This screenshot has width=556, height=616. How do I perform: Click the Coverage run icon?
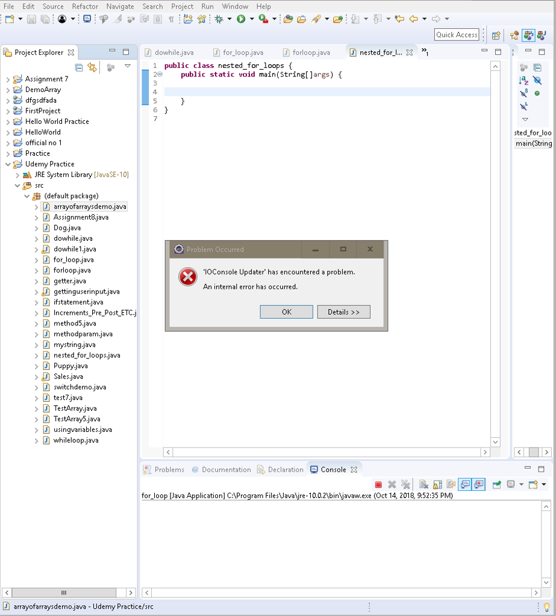point(263,19)
